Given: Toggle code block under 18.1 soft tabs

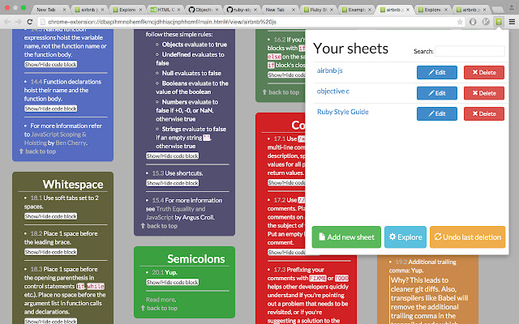Looking at the screenshot, I should 50,216.
